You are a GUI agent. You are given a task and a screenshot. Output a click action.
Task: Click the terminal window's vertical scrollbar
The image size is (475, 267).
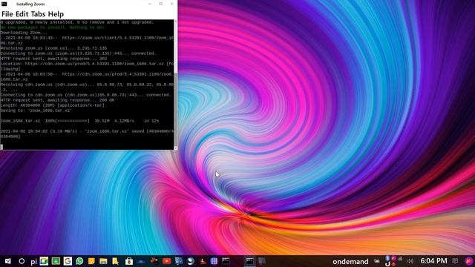tap(176, 85)
